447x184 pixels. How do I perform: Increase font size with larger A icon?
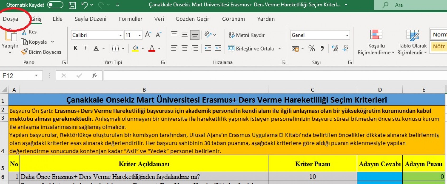point(148,34)
